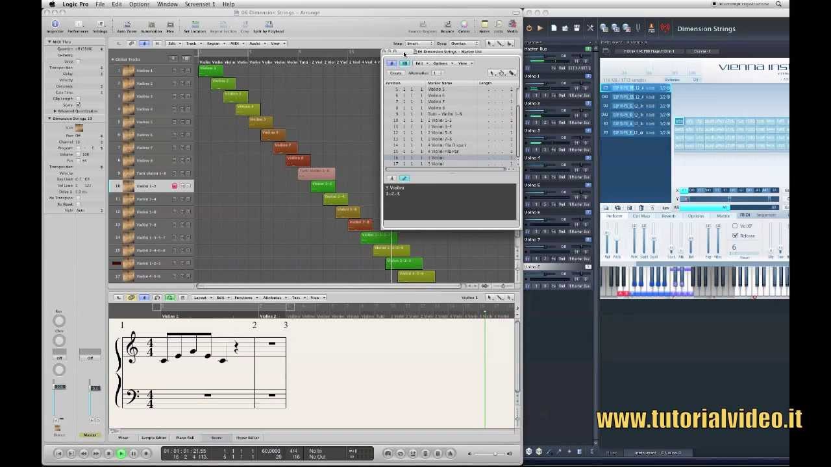Toggle the Volume checkbox in track parameters

click(x=79, y=154)
